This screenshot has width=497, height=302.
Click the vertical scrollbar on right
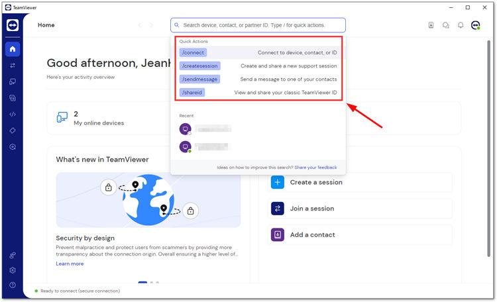[x=488, y=148]
